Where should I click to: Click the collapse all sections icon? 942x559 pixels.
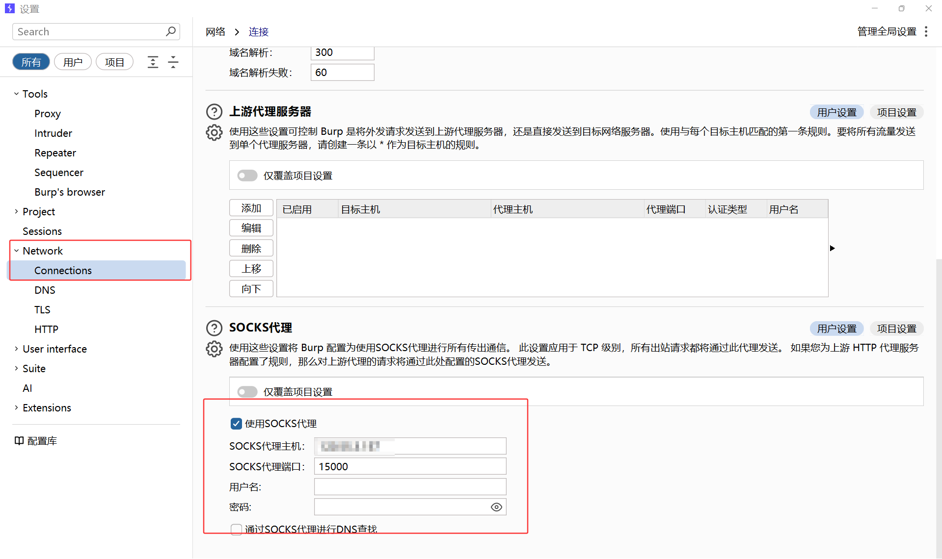click(x=173, y=62)
